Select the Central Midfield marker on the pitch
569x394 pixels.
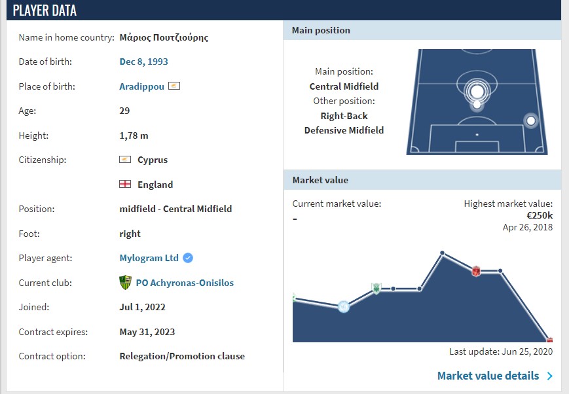tap(477, 91)
